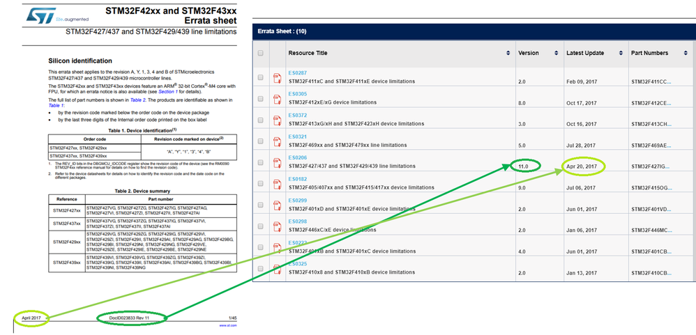
Task: Open PDF icon for ES0206 row
Action: click(278, 163)
